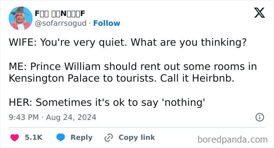Click the chain link icon
The image size is (274, 148).
108,138
